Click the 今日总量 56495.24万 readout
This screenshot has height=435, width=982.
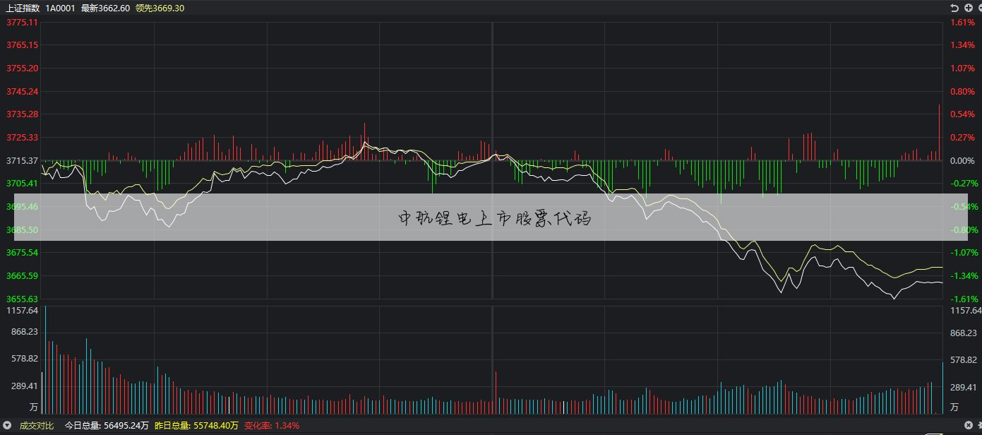[107, 426]
